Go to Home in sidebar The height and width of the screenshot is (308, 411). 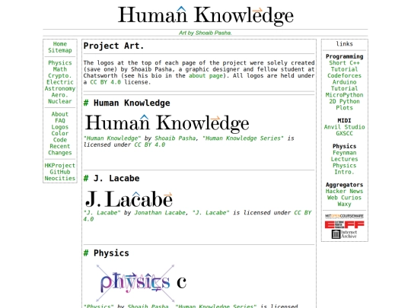pos(60,44)
